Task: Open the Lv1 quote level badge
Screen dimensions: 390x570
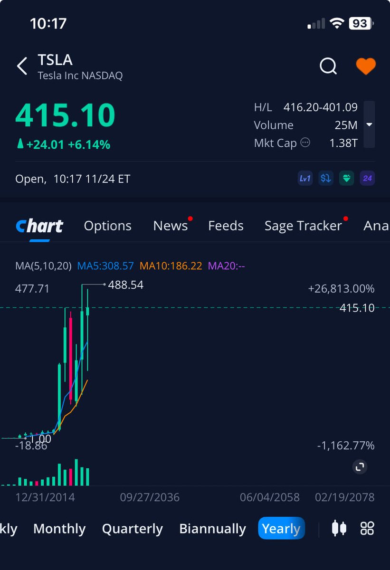Action: pos(304,179)
